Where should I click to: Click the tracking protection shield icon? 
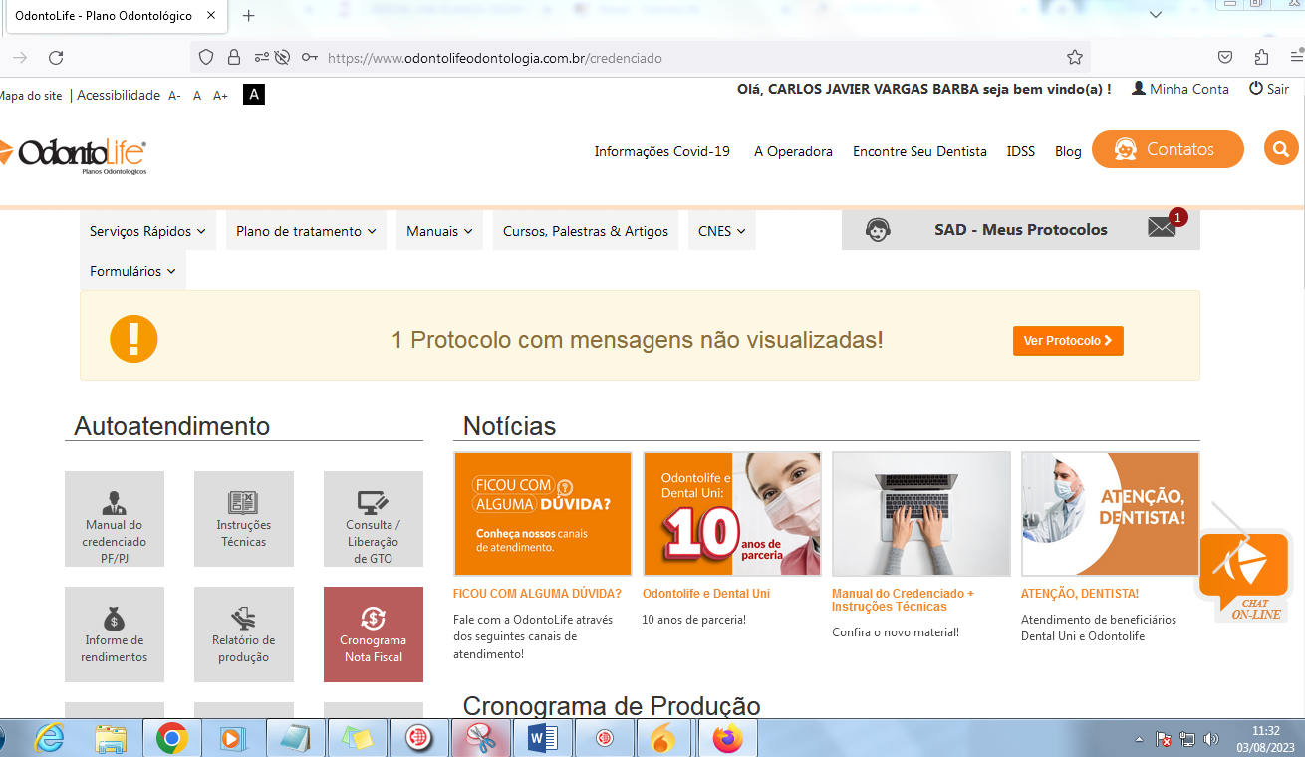click(x=206, y=58)
